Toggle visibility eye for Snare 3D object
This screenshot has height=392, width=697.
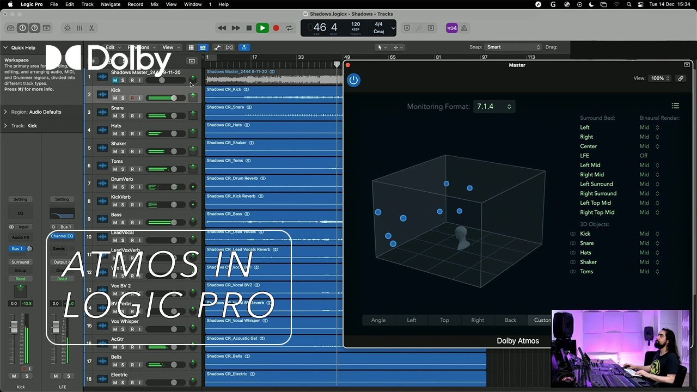[x=572, y=243]
